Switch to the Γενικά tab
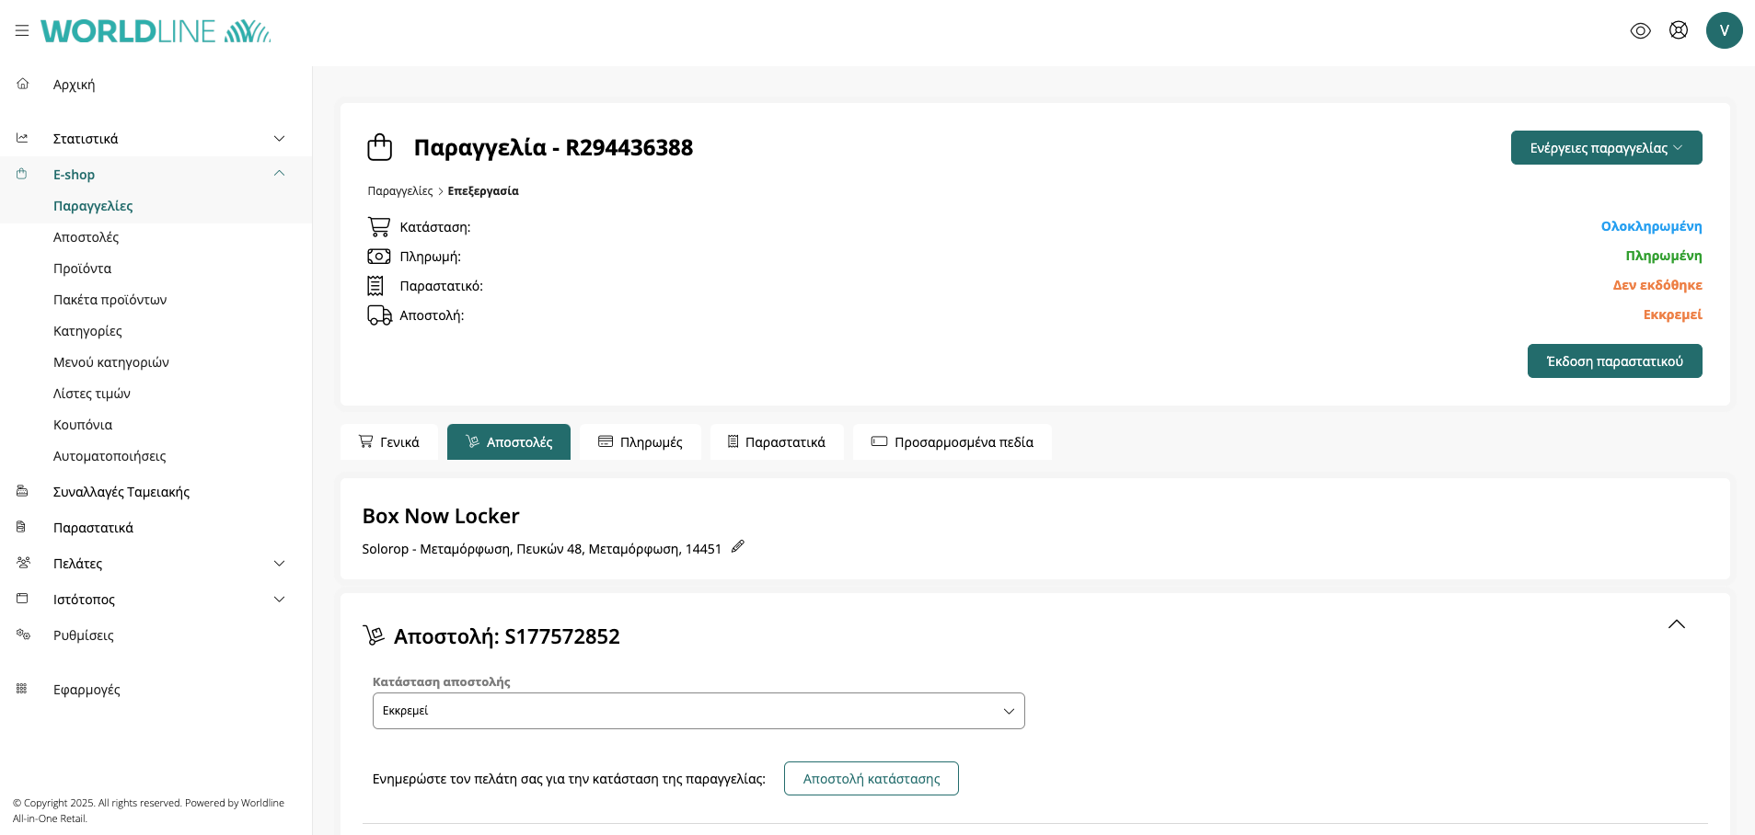This screenshot has height=835, width=1755. pyautogui.click(x=389, y=442)
